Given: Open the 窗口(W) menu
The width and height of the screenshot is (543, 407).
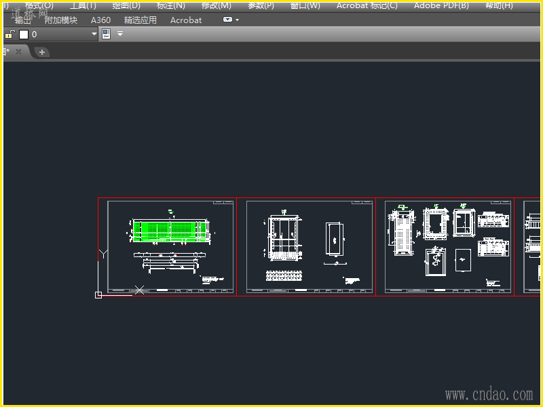Looking at the screenshot, I should [305, 5].
